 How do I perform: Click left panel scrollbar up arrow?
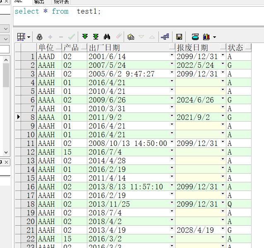coord(6,60)
